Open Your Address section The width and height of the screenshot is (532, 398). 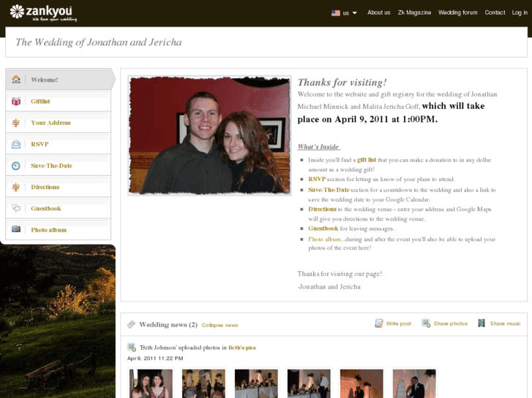tap(58, 122)
